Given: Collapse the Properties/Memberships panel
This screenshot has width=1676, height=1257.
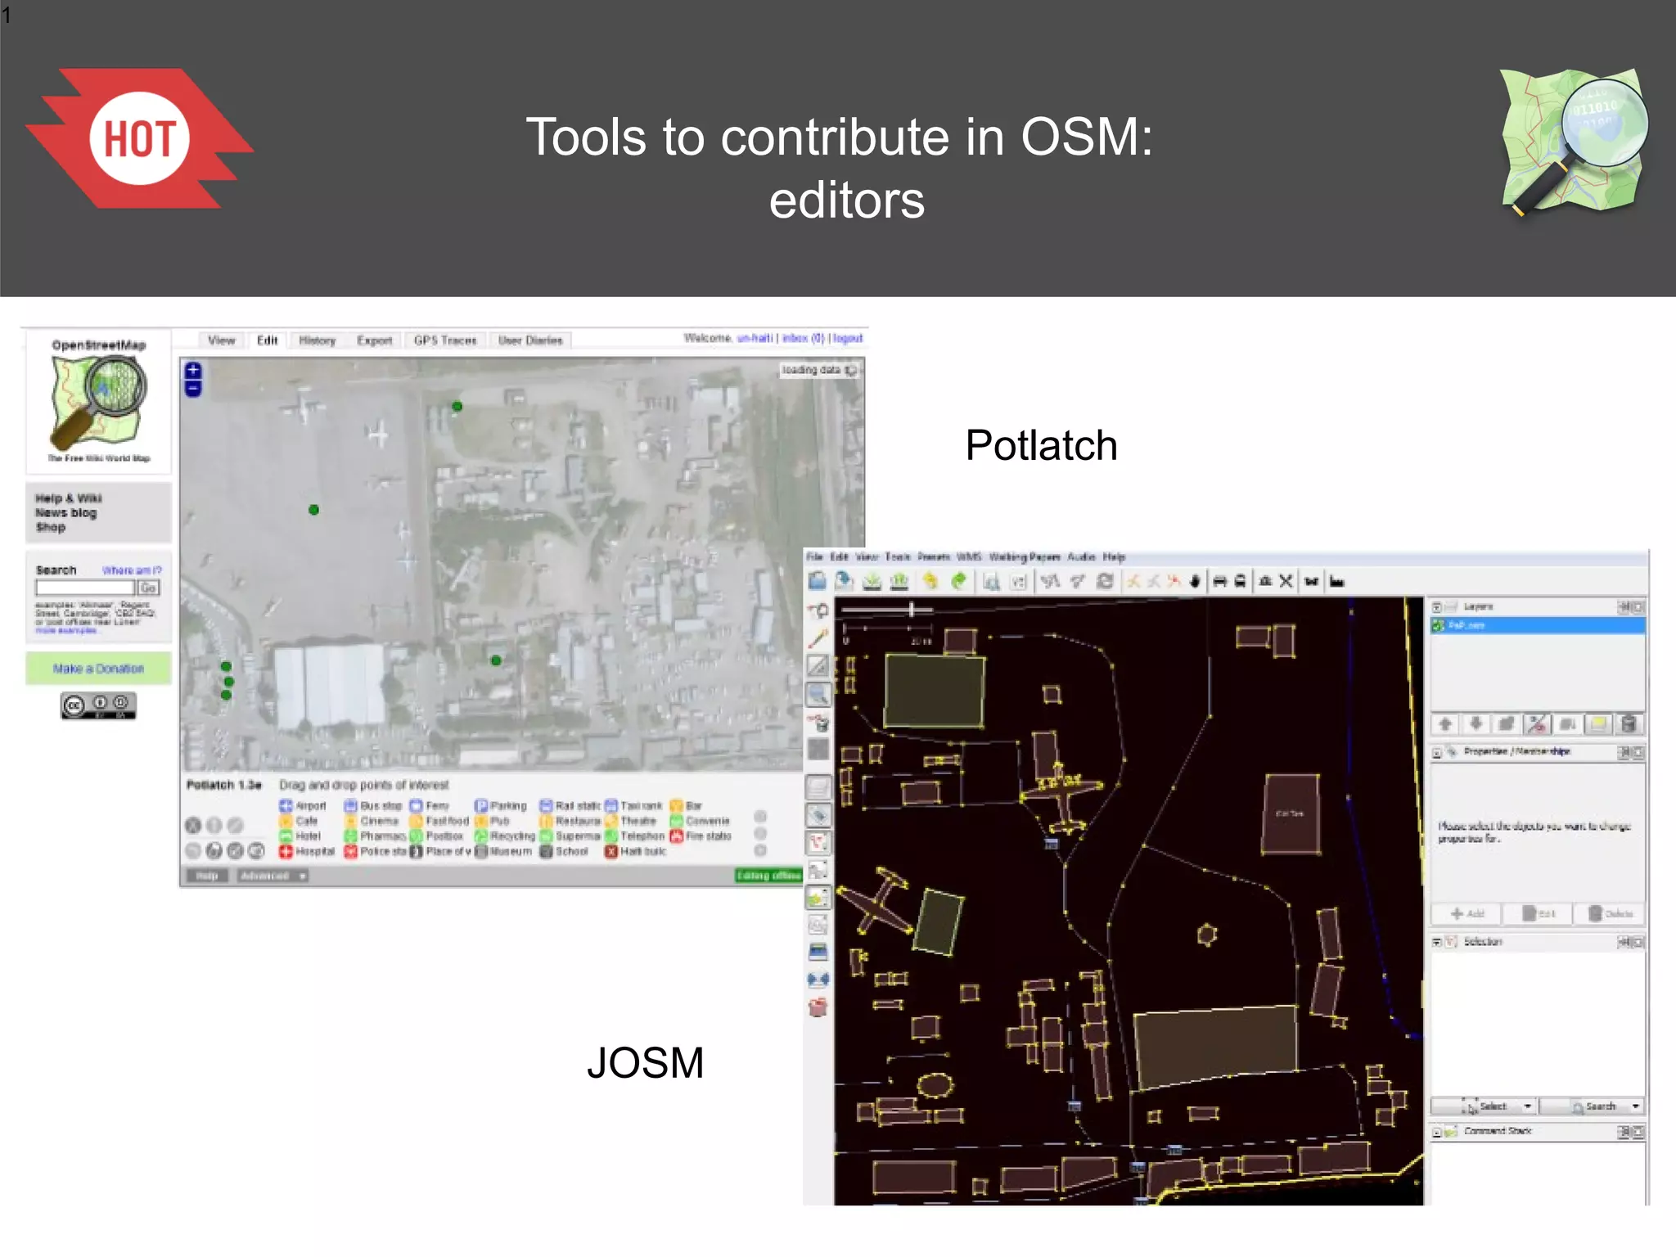Looking at the screenshot, I should (x=1436, y=752).
